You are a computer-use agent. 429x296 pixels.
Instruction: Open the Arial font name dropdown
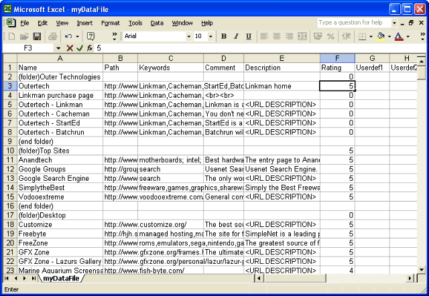tap(188, 36)
